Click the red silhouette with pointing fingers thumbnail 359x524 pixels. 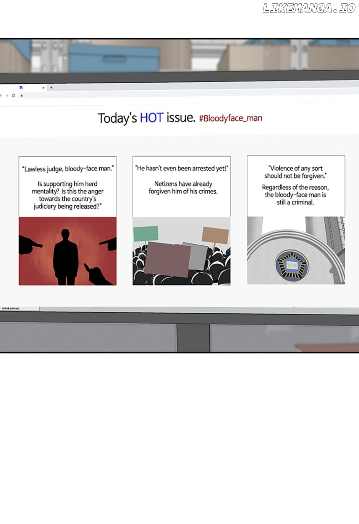(68, 251)
